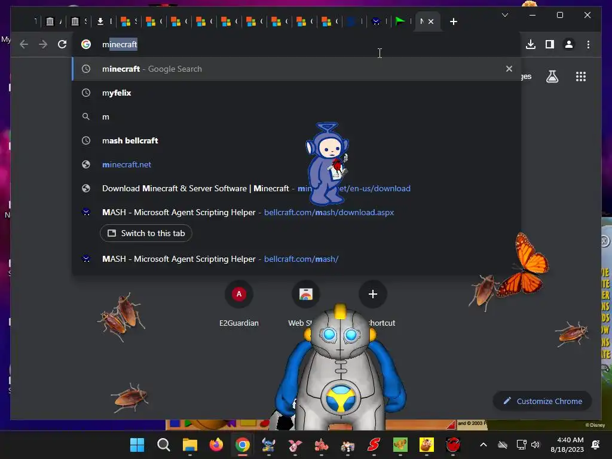Open MASH bellcraft.com/mash/download.aspx suggestion

point(296,212)
